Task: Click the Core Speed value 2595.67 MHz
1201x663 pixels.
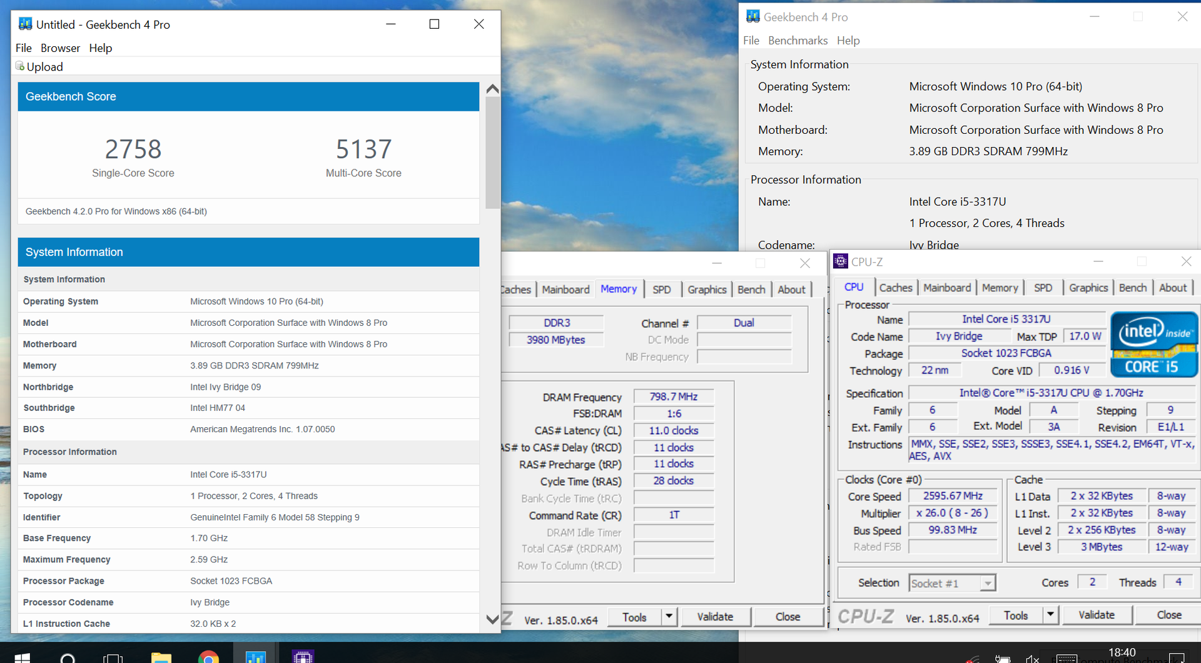Action: [953, 496]
